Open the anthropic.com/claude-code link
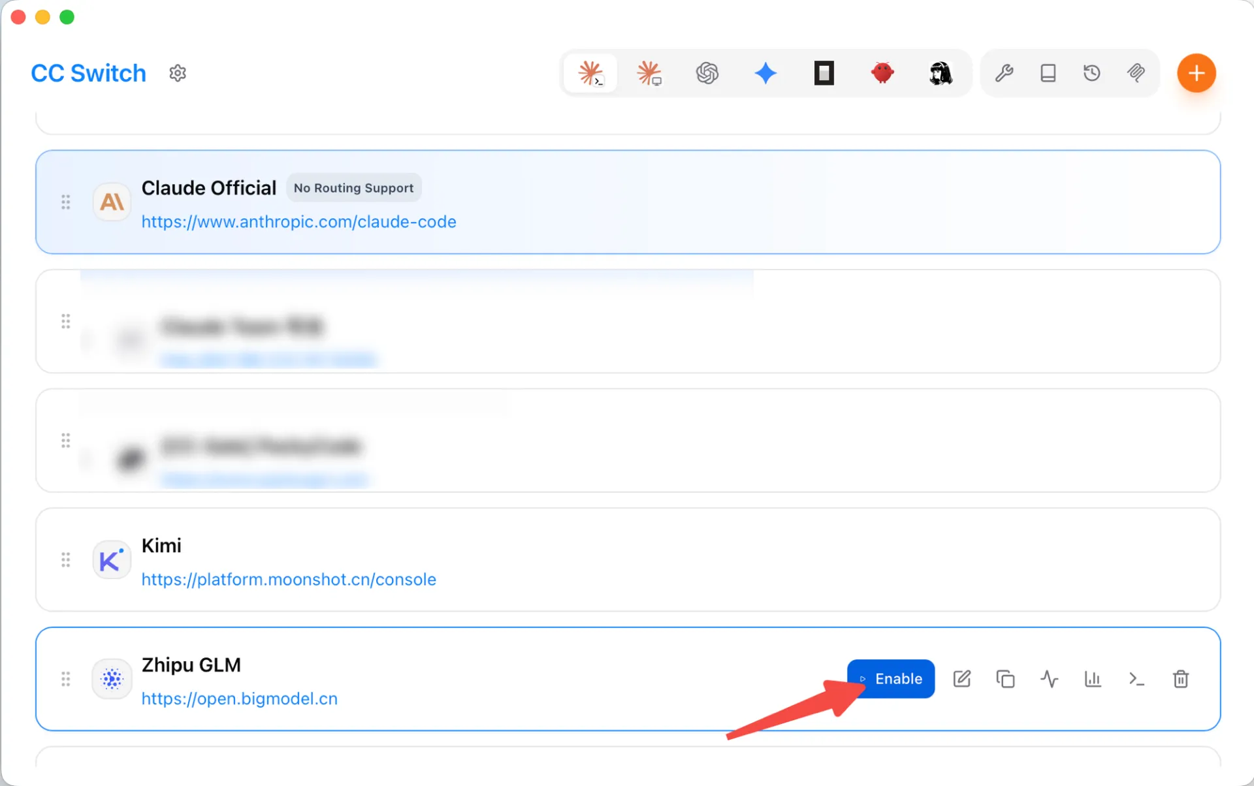The image size is (1254, 786). point(299,222)
